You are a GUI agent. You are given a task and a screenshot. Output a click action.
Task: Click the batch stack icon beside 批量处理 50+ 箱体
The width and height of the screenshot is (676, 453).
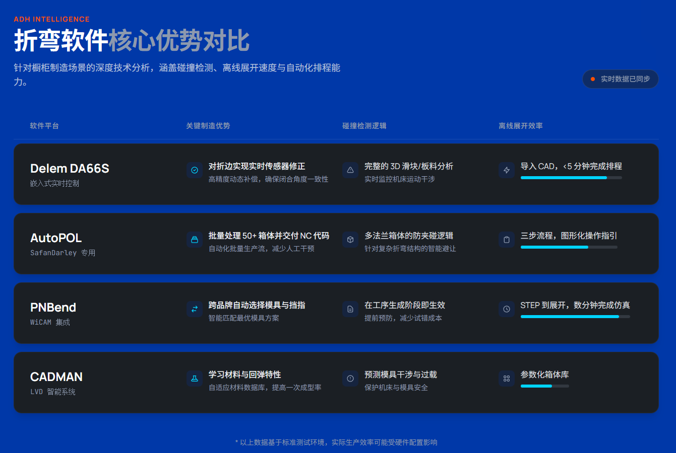coord(194,240)
